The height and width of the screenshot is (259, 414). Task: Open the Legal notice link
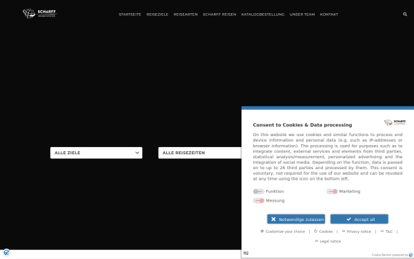pyautogui.click(x=328, y=241)
